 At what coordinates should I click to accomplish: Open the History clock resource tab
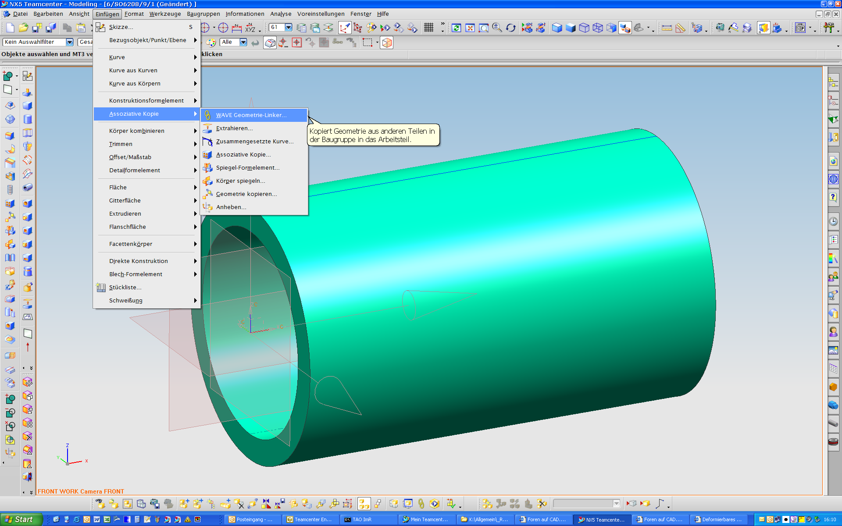[x=833, y=221]
